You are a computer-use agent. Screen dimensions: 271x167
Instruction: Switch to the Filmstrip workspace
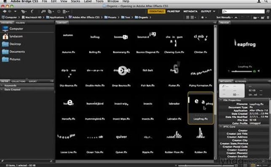point(174,11)
